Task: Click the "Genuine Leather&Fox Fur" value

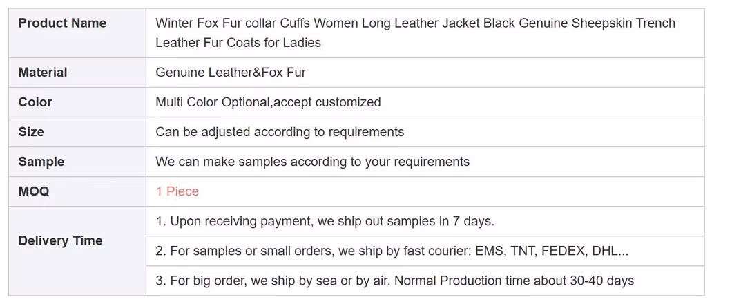Action: point(231,73)
